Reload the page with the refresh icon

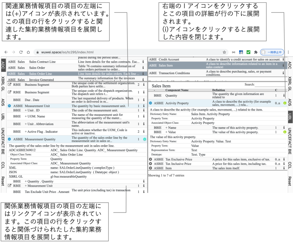click(x=21, y=52)
